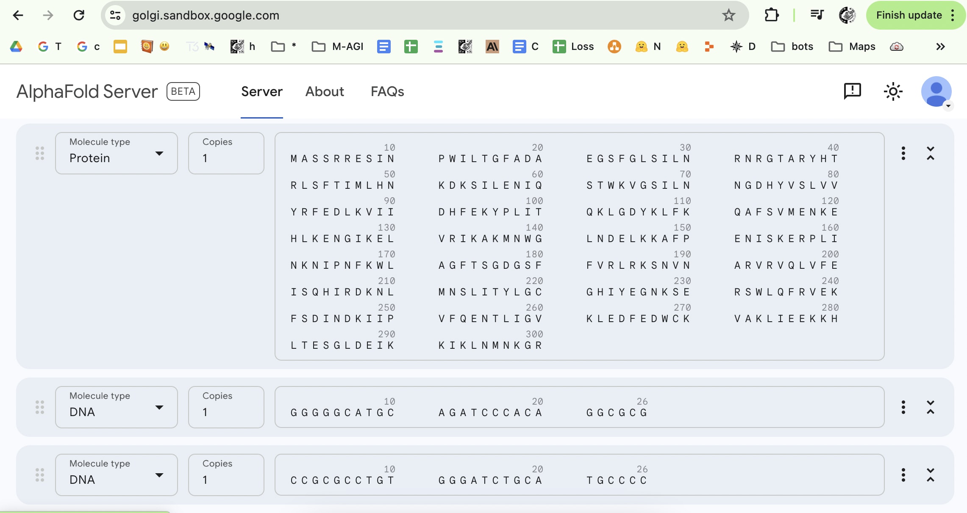This screenshot has height=513, width=967.
Task: Click the send feedback icon
Action: pos(852,91)
